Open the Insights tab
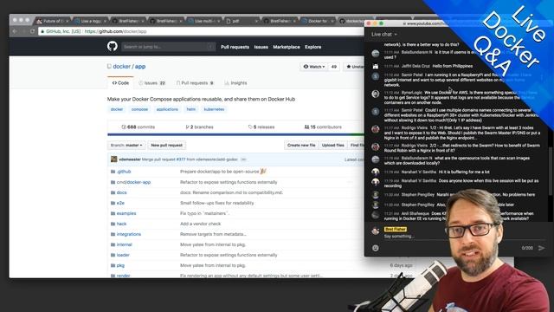The height and width of the screenshot is (312, 554). tap(235, 83)
